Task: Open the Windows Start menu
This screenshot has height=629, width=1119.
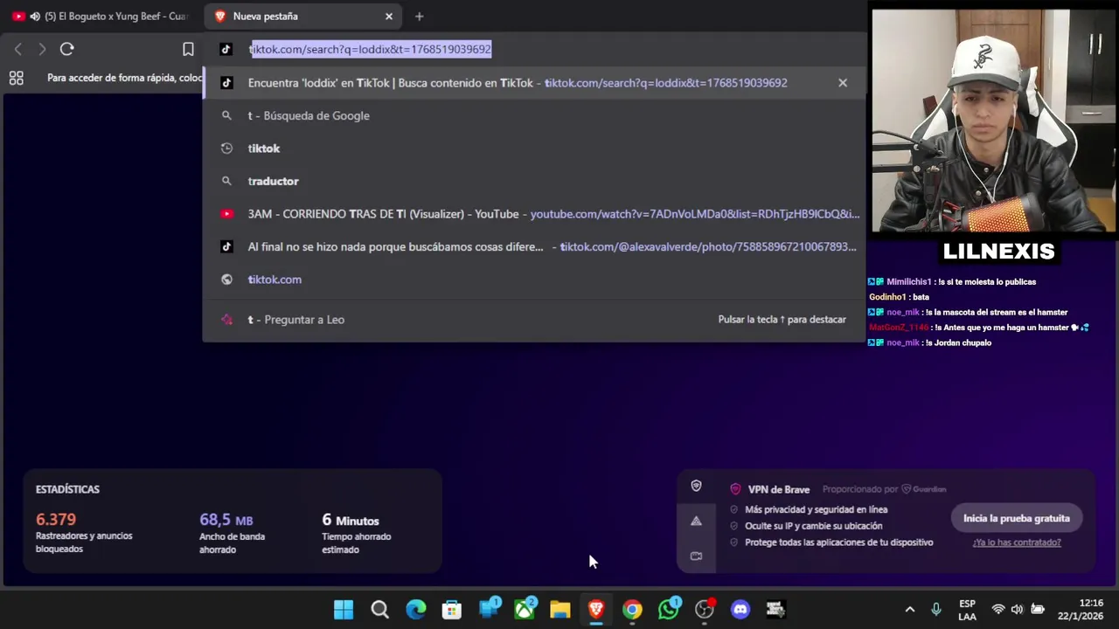Action: (x=344, y=609)
